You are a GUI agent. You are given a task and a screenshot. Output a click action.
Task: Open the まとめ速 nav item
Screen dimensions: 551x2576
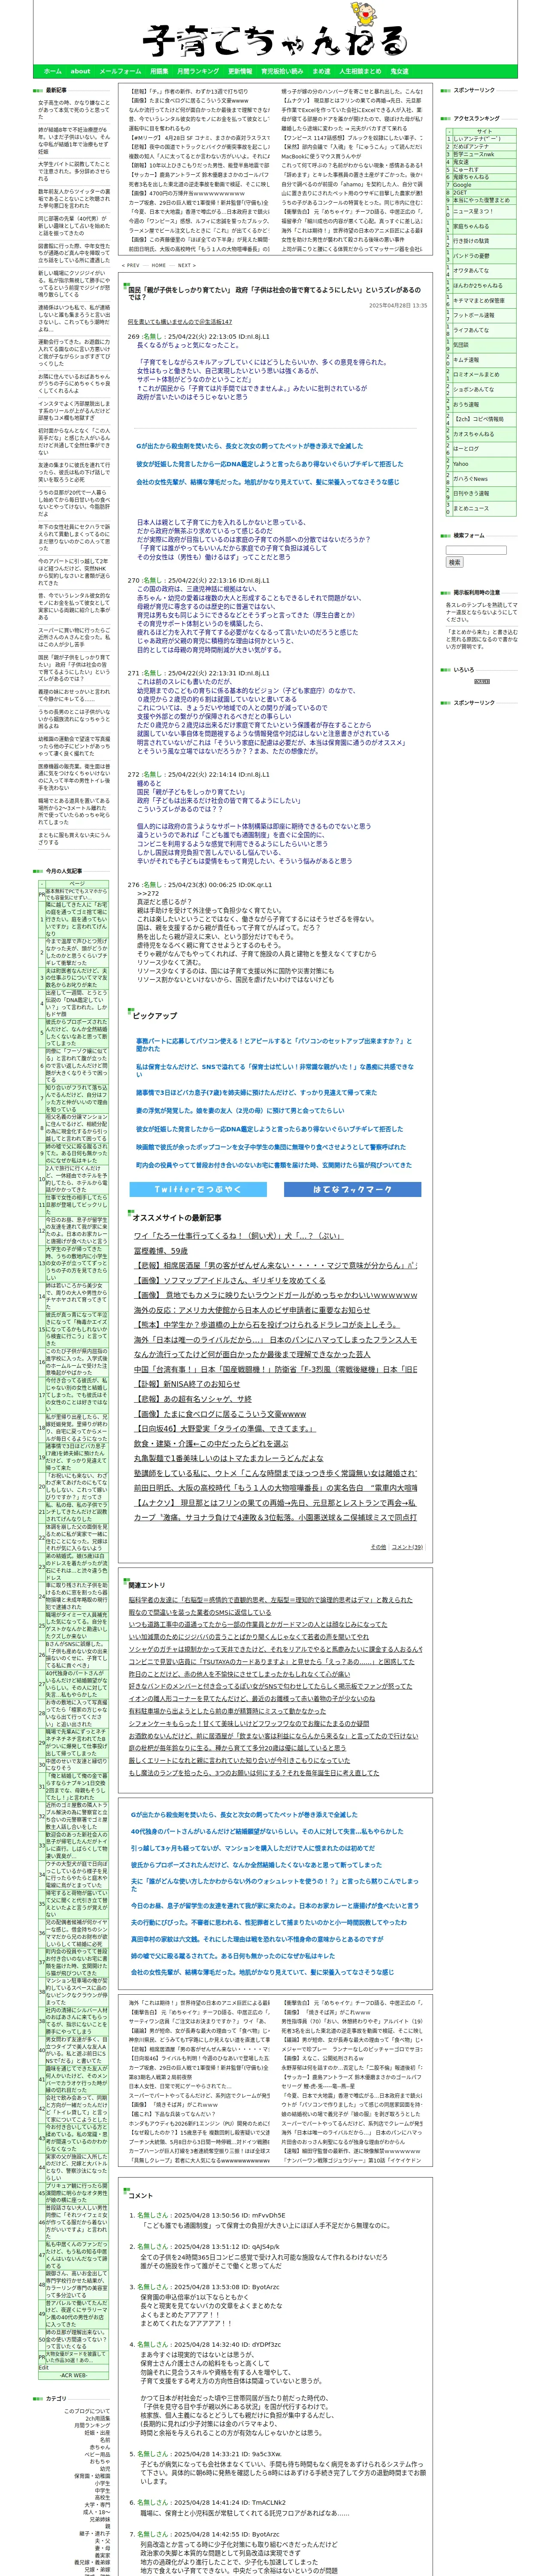coord(321,71)
